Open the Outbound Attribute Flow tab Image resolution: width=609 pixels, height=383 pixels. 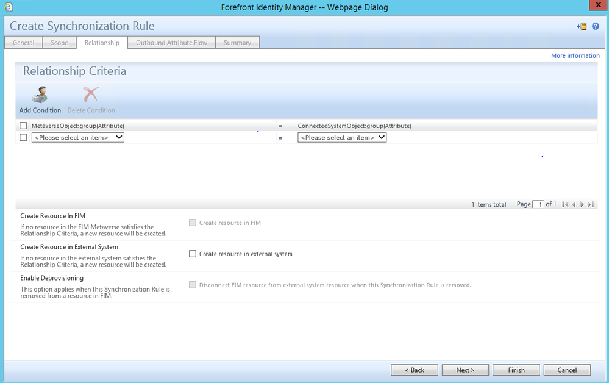(171, 43)
